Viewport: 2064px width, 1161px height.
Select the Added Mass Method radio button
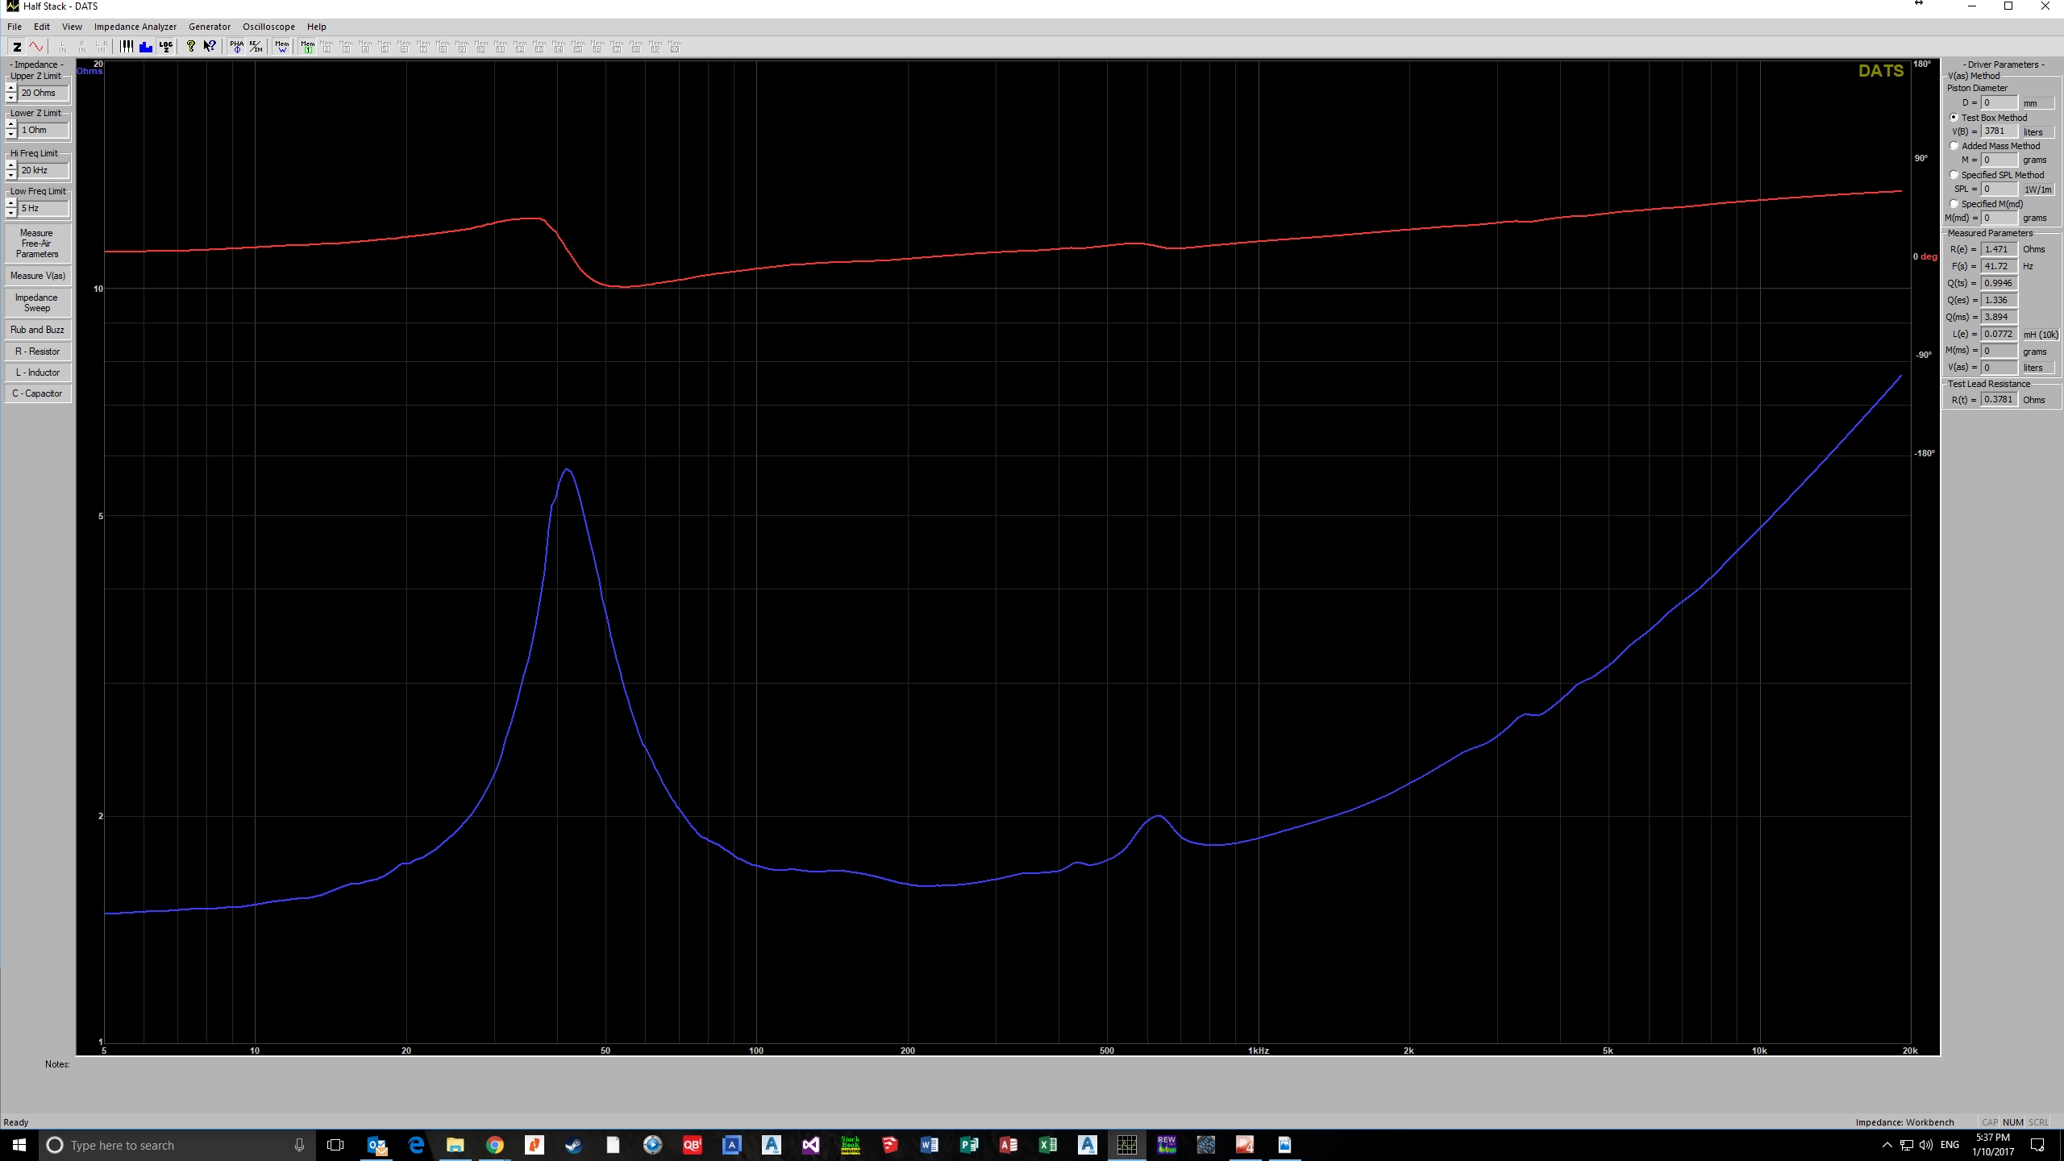click(1954, 146)
